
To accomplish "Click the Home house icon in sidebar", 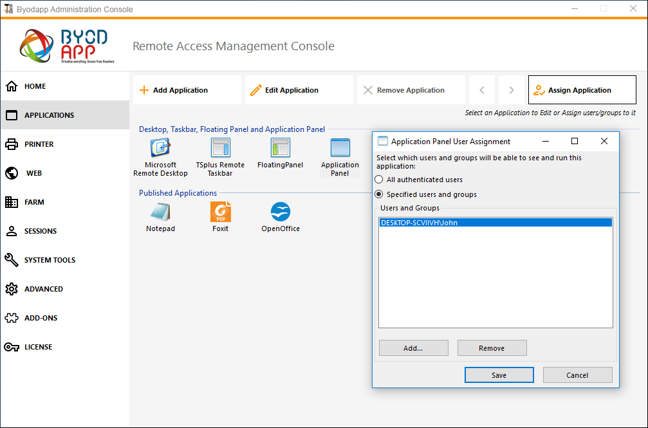I will pos(12,86).
